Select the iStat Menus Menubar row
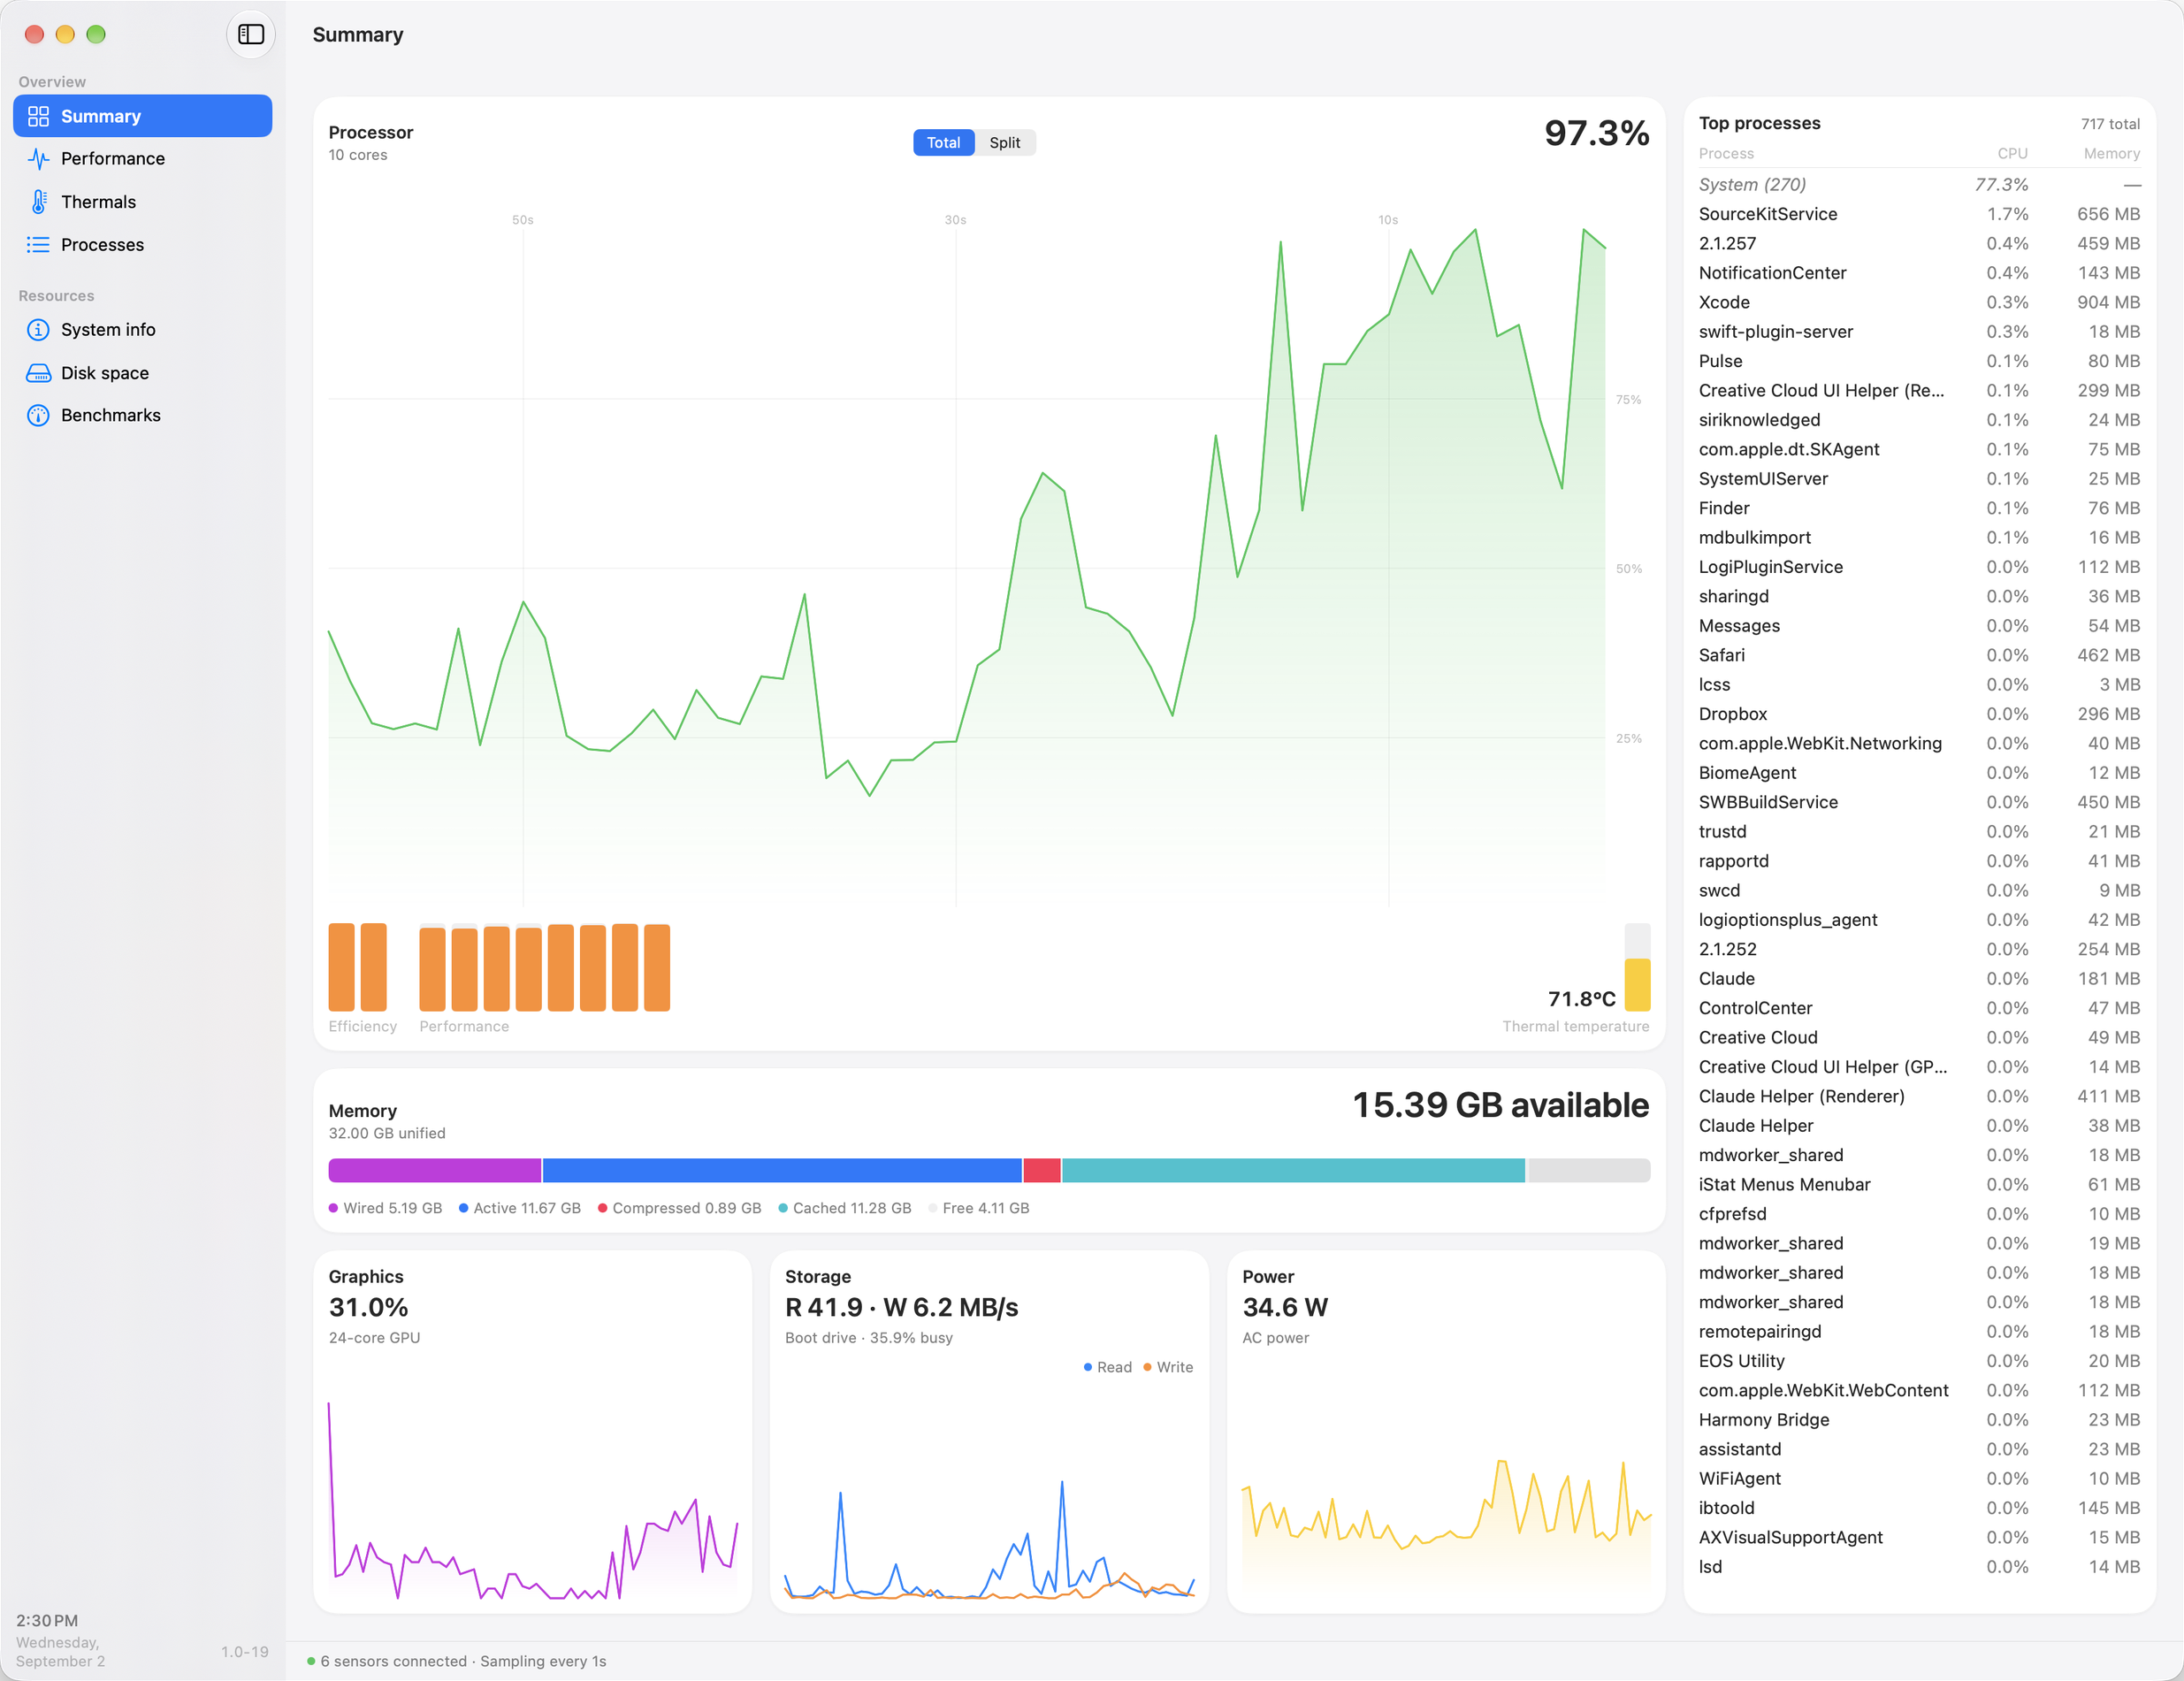 (1919, 1184)
